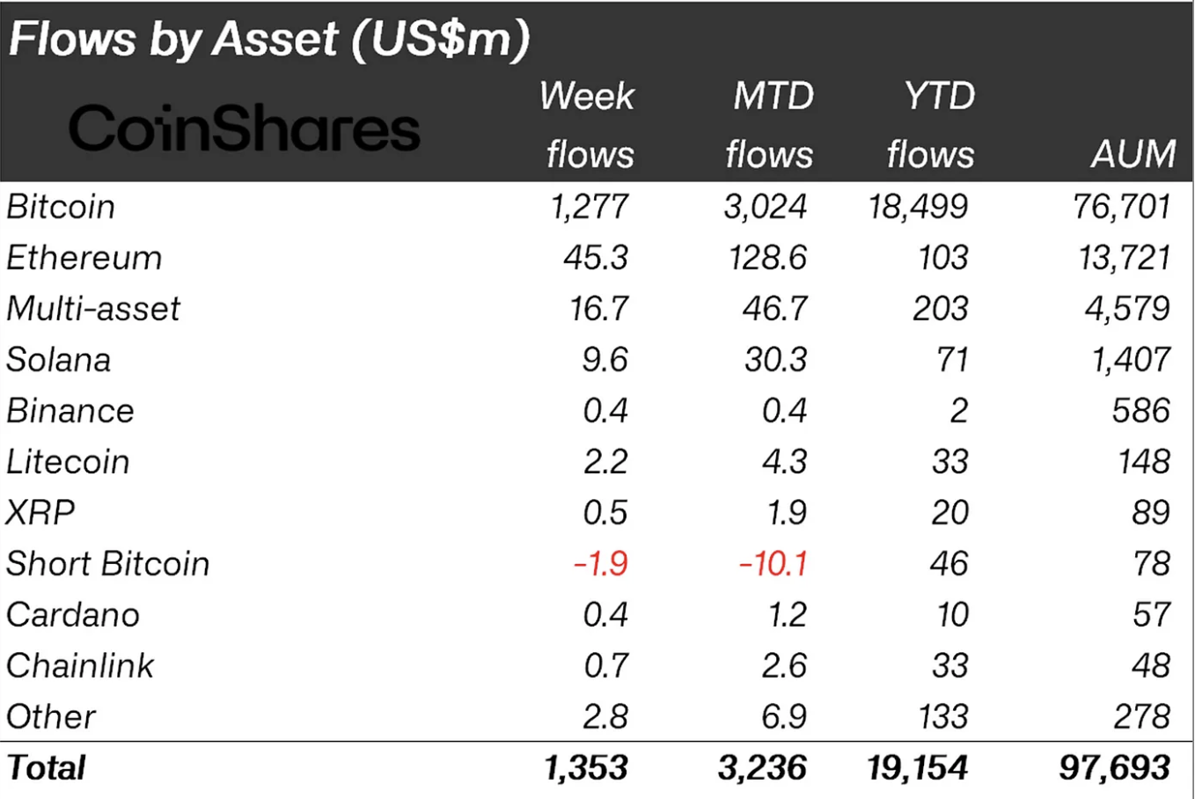Viewport: 1195px width, 799px height.
Task: Click the Total AUM value 97,693
Action: point(1115,768)
